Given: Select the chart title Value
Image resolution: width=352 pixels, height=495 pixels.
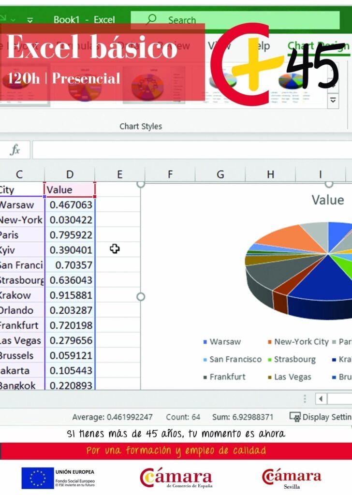Looking at the screenshot, I should tap(327, 200).
